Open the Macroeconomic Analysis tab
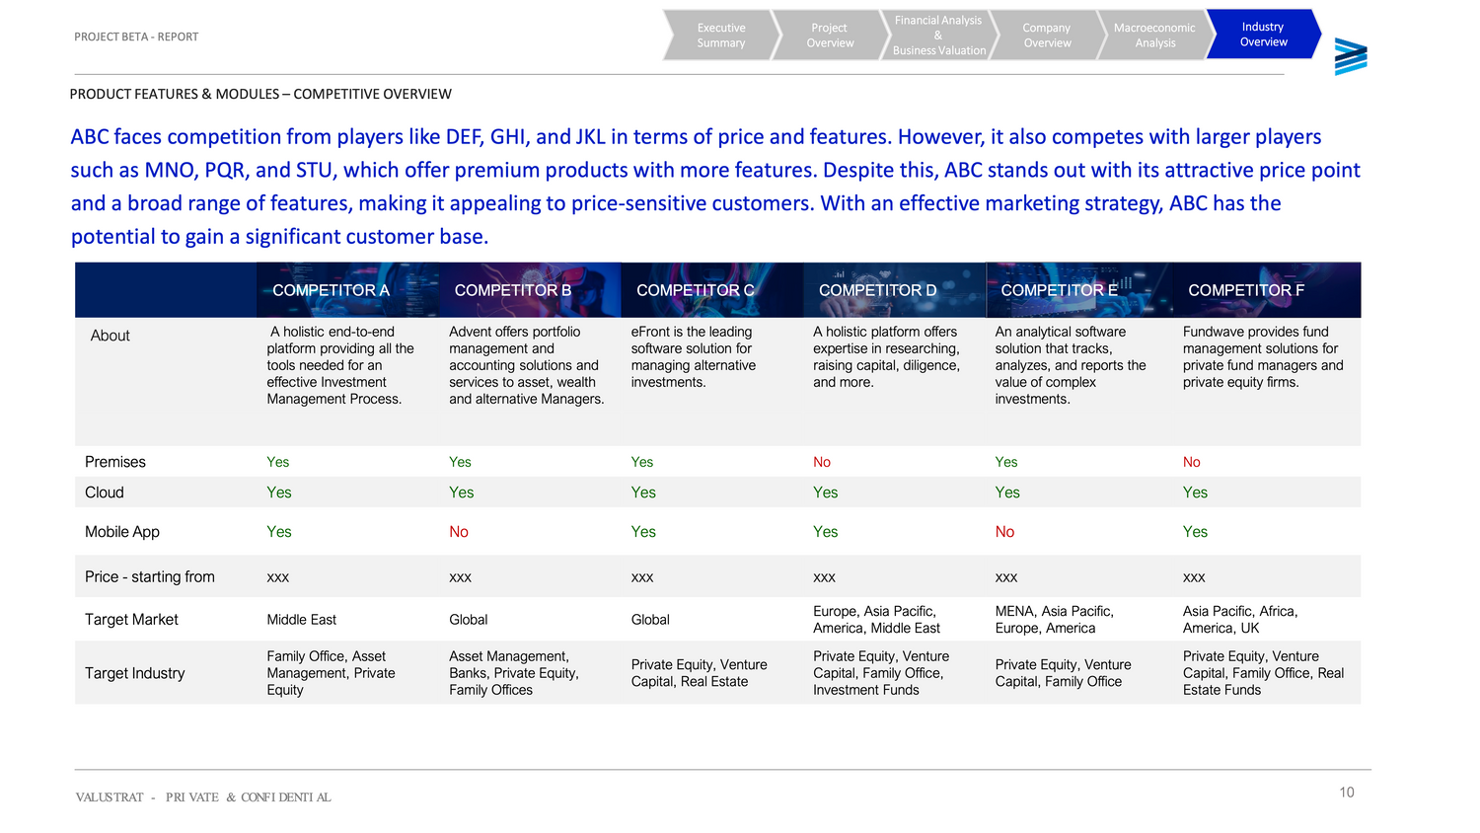This screenshot has height=833, width=1480. click(x=1154, y=36)
